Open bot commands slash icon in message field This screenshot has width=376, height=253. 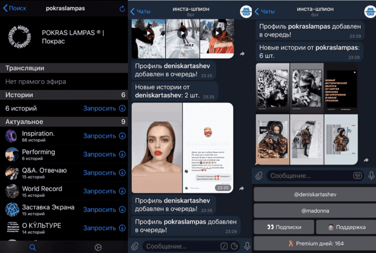tap(224, 246)
